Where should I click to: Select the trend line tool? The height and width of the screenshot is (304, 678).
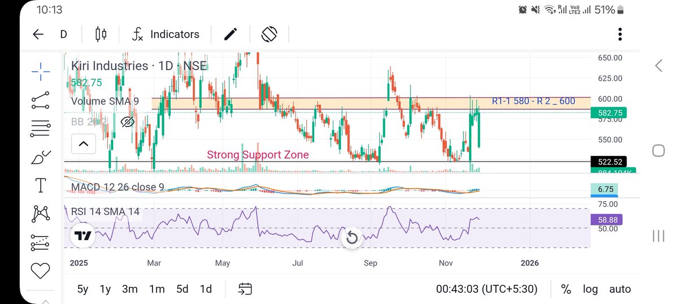tap(41, 101)
